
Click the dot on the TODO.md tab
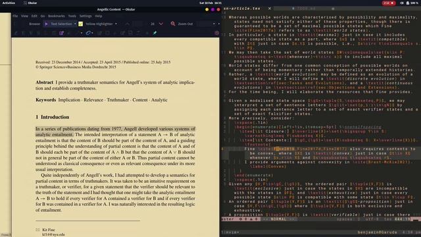click(333, 9)
